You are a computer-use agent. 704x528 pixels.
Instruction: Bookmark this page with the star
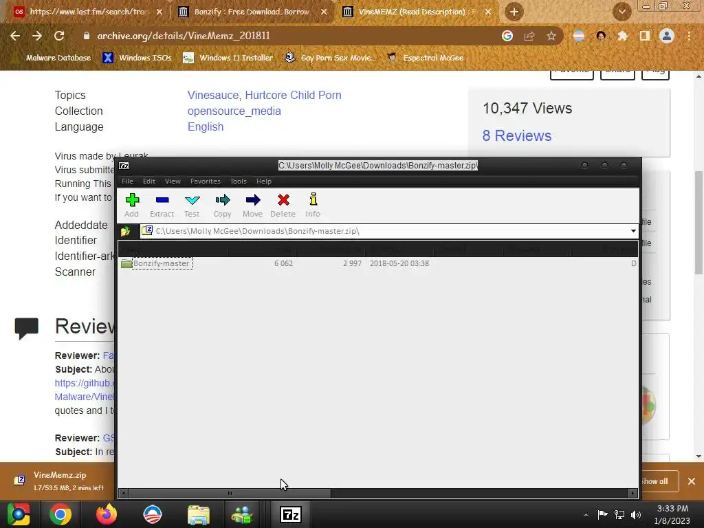(551, 36)
